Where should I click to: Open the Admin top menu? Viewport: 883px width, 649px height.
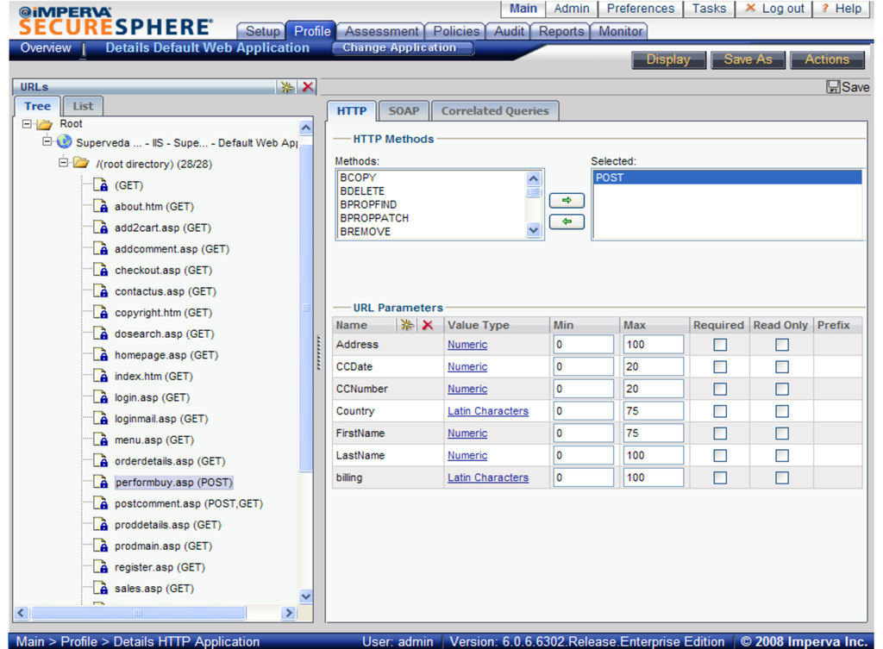571,9
